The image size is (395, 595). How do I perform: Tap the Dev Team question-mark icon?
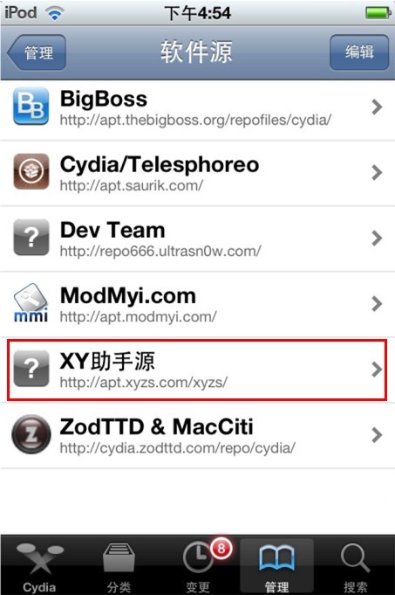tap(31, 237)
